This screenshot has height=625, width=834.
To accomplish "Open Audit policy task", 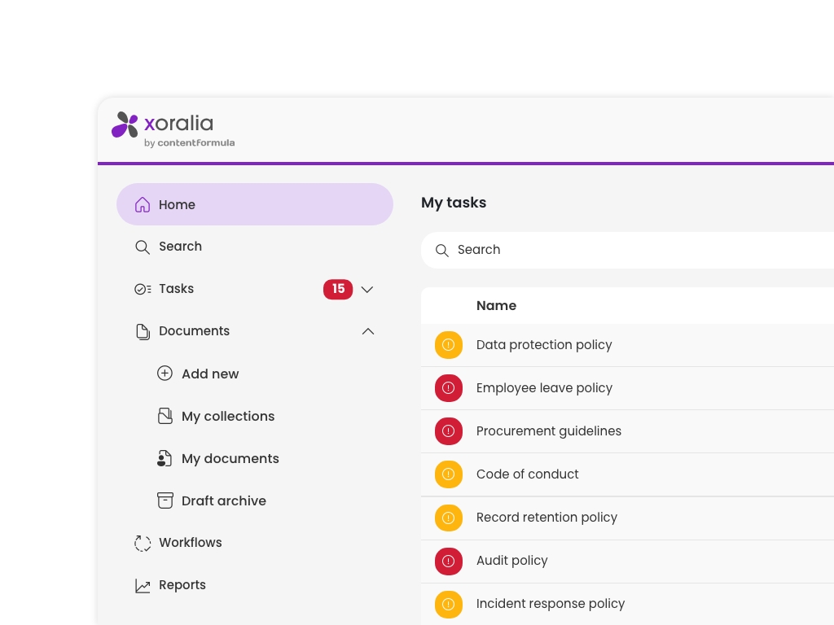I will click(511, 561).
